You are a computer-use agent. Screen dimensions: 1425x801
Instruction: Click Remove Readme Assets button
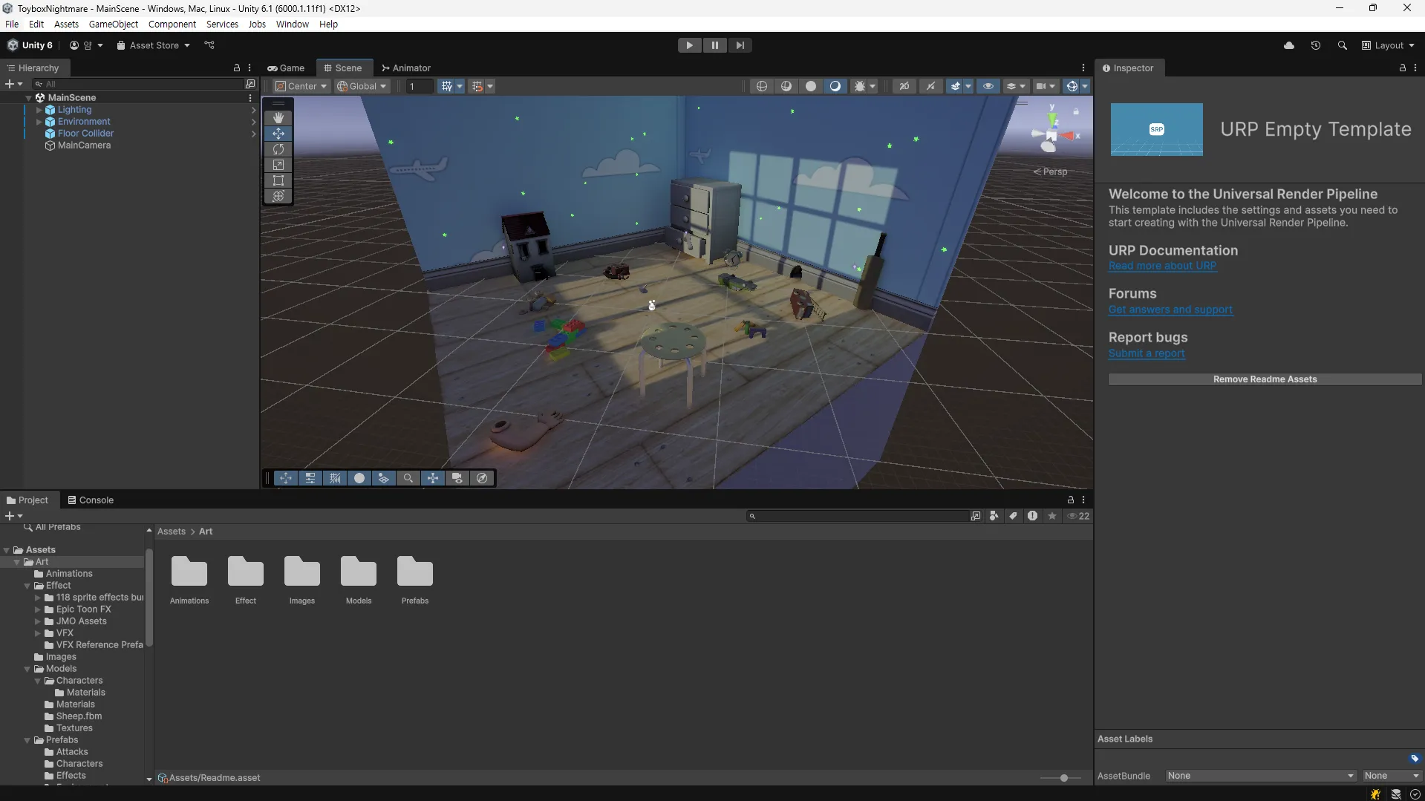(1265, 379)
